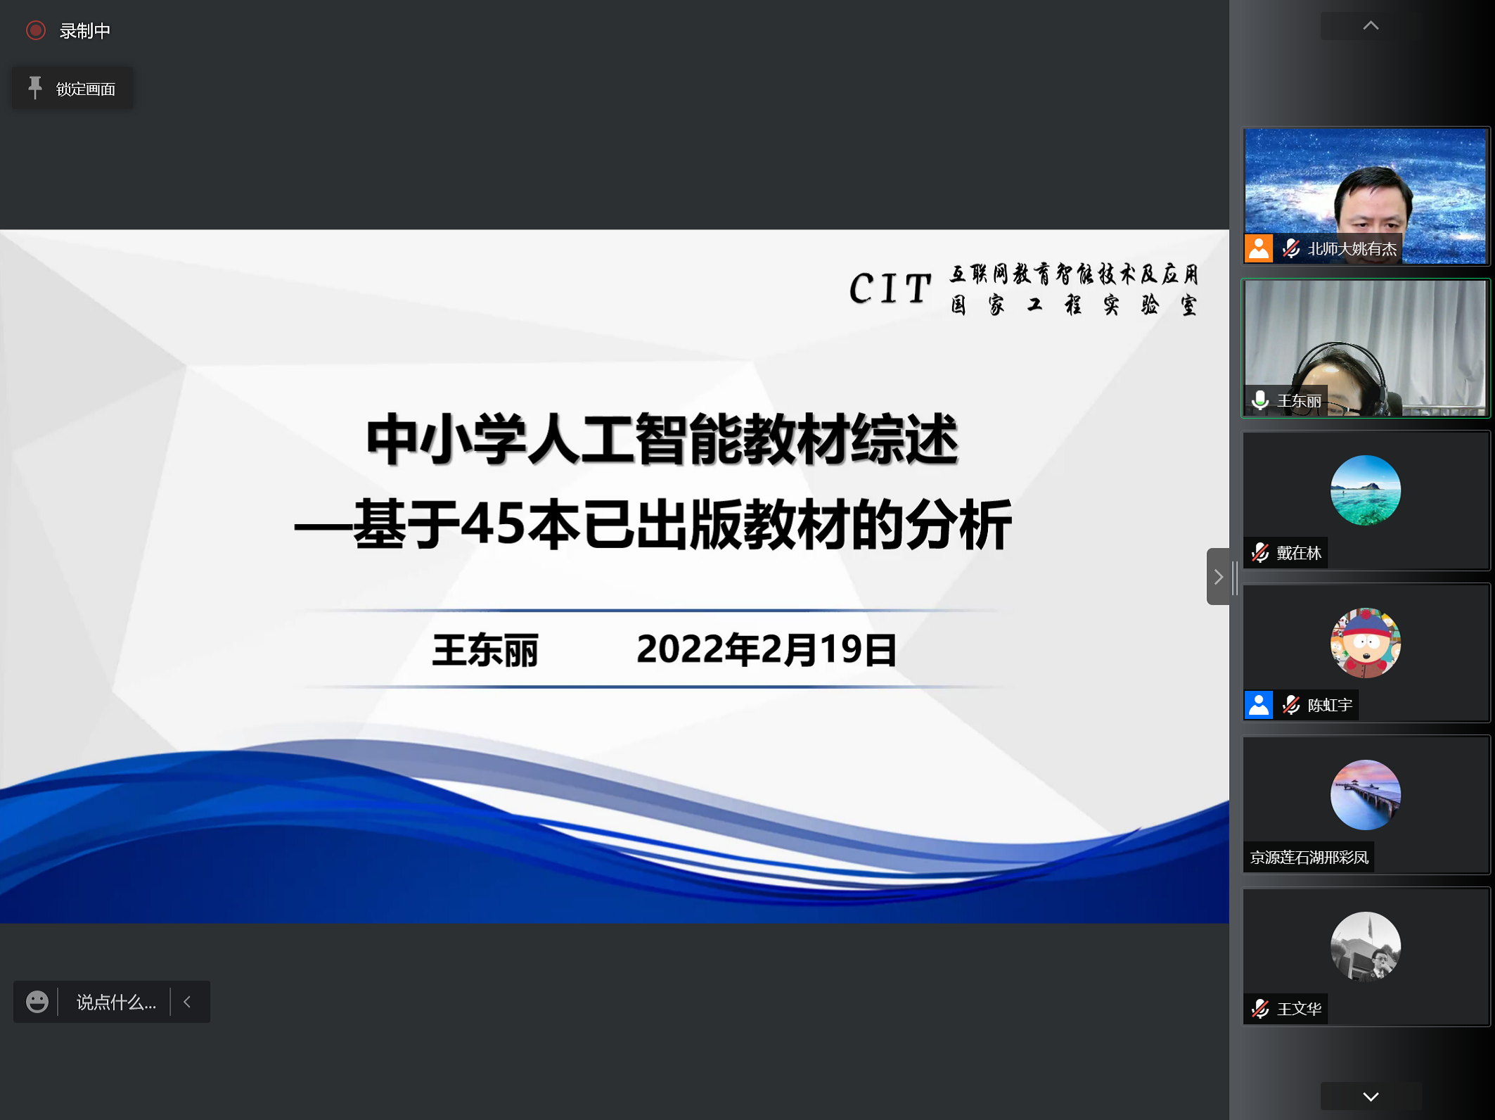Collapse the participant sidebar with arrow
Viewport: 1495px width, 1120px height.
(1218, 577)
